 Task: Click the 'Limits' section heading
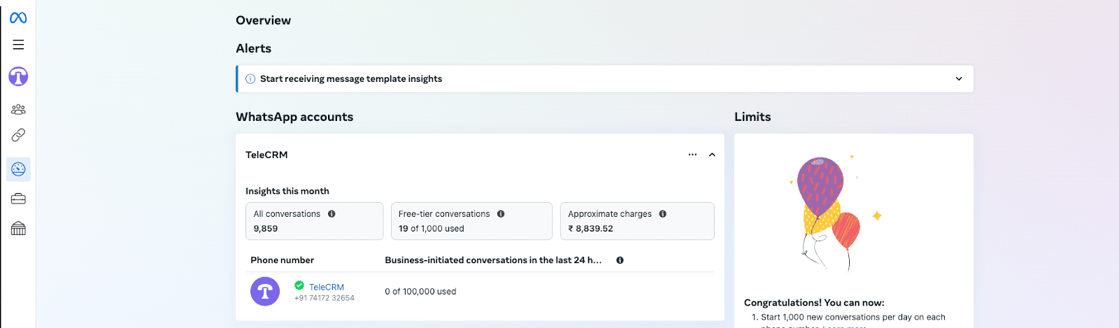(753, 117)
